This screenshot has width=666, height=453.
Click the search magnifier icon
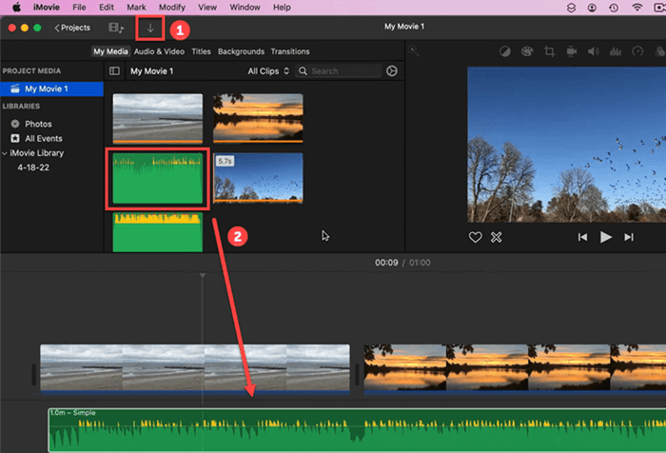303,71
